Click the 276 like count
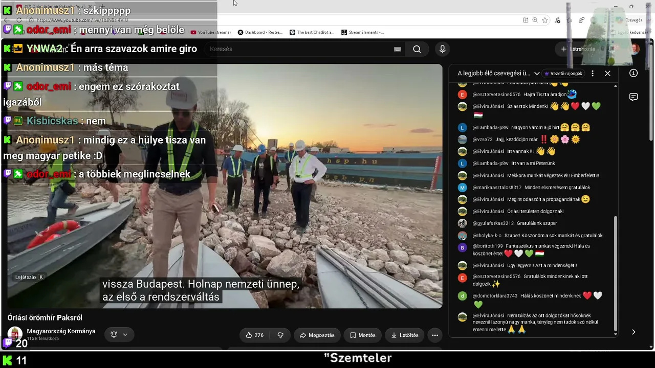 pyautogui.click(x=259, y=335)
